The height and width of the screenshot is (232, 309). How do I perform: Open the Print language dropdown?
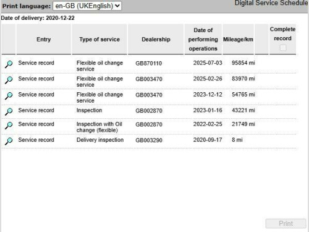pyautogui.click(x=87, y=6)
